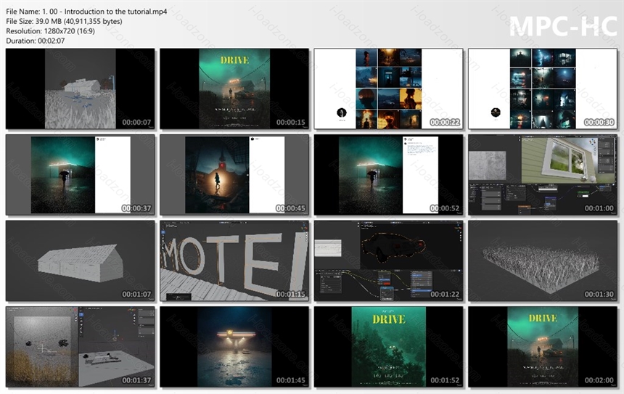Open the lit gas station thumbnail at 00:01:45
Viewport: 624px width, 394px height.
pyautogui.click(x=234, y=347)
